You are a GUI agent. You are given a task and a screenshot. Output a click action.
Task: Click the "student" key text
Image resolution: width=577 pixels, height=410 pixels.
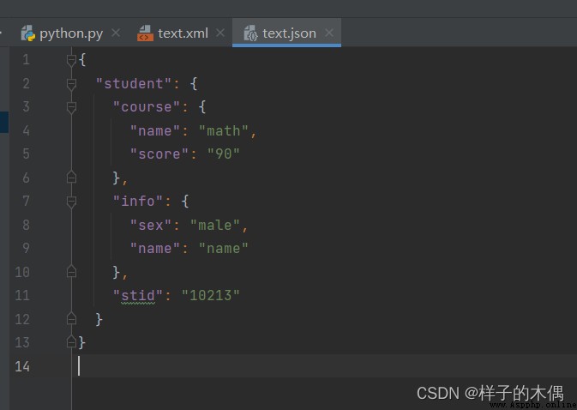(134, 84)
